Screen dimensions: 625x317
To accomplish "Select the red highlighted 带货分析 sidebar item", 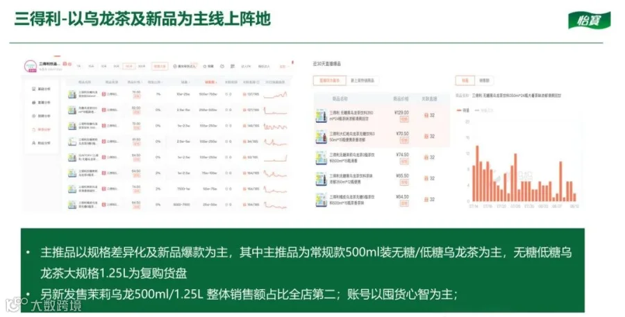I will [42, 130].
